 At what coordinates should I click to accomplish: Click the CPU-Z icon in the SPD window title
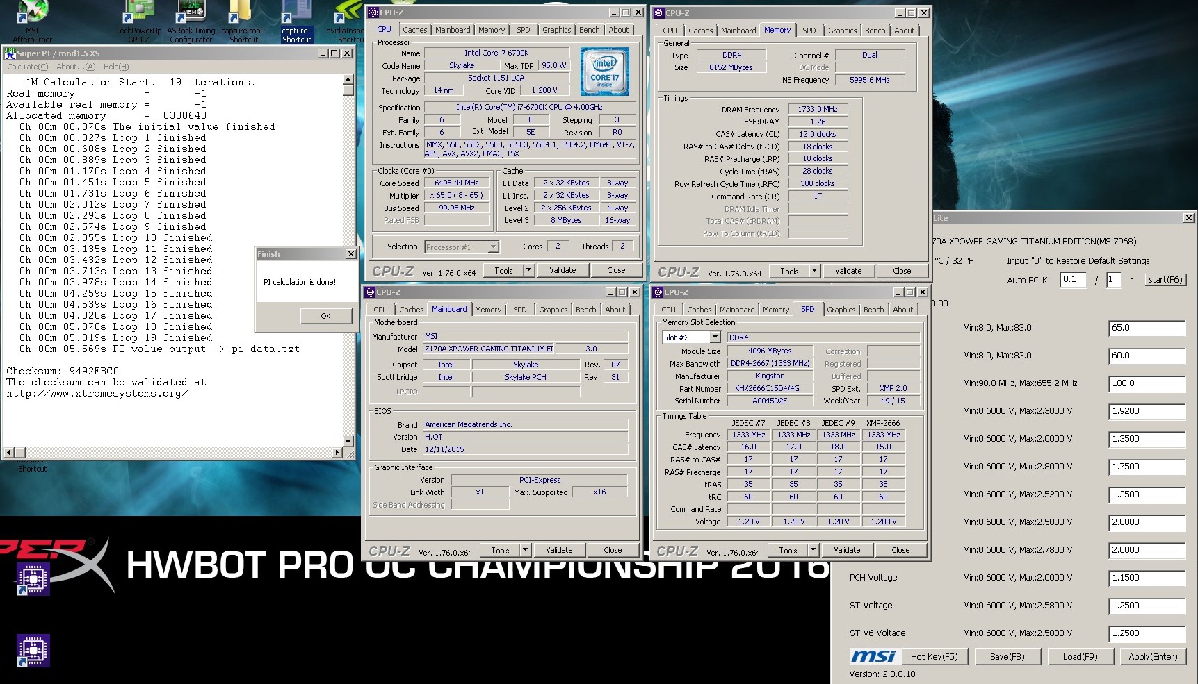point(658,292)
